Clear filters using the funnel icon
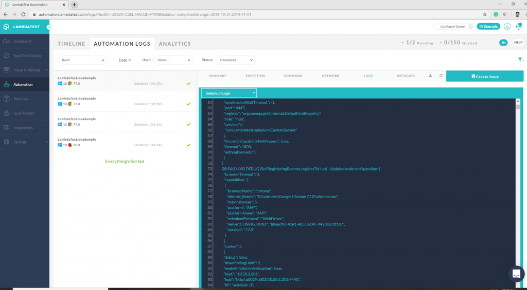 pos(520,60)
